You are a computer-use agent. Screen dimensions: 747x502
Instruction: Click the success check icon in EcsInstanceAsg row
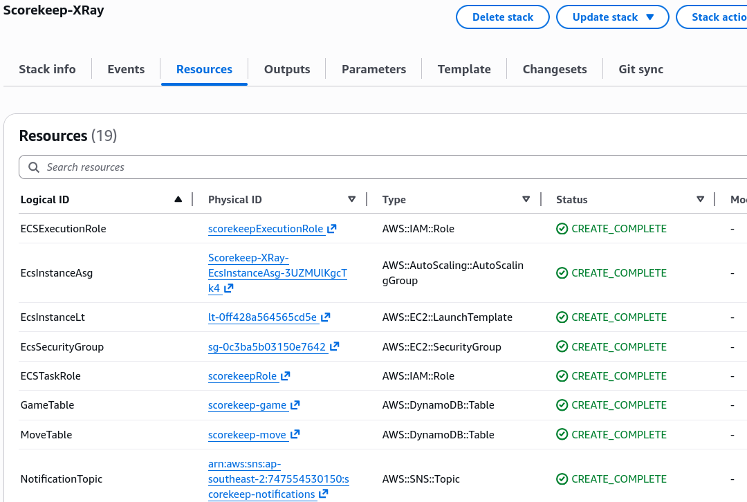(x=562, y=273)
